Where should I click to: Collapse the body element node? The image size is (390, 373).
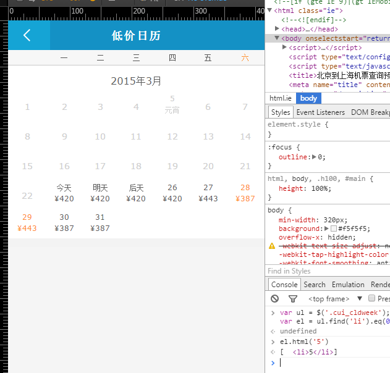coord(277,38)
